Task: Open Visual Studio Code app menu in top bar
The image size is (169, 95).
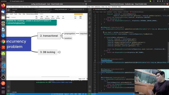Action: [x=17, y=1]
